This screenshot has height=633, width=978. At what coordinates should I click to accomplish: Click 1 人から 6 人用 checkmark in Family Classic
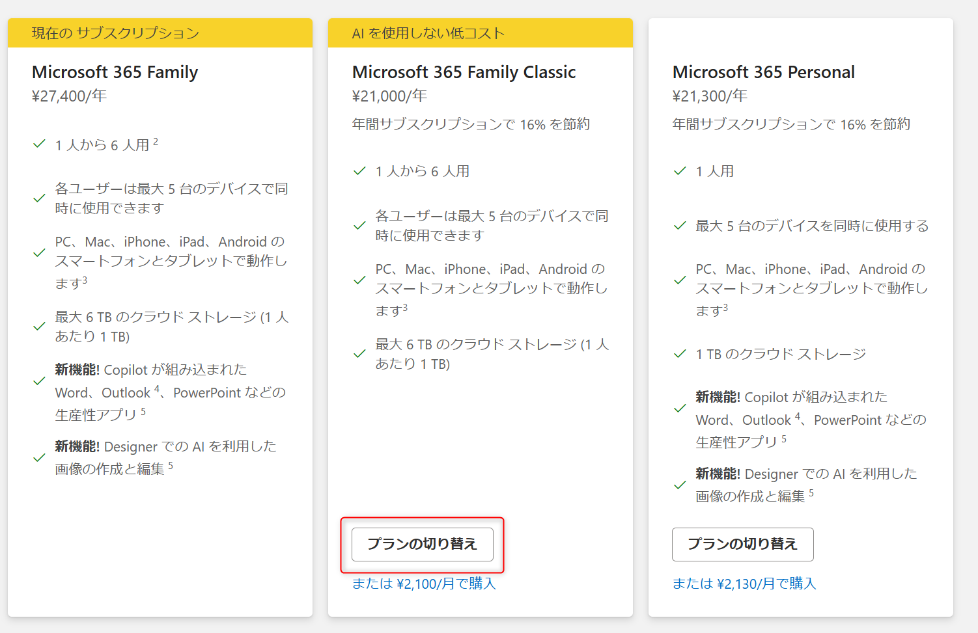(x=359, y=171)
